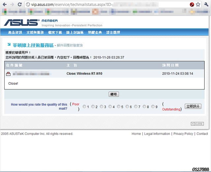Click the 詢問日期 column header
The image size is (211, 172).
pos(170,65)
